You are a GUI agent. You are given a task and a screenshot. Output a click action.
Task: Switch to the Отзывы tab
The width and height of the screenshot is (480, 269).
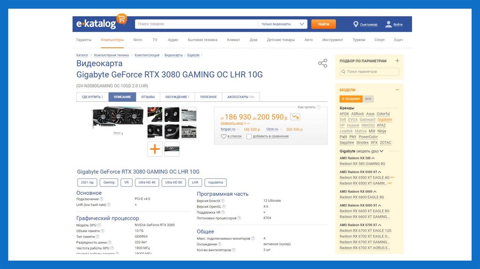click(148, 97)
